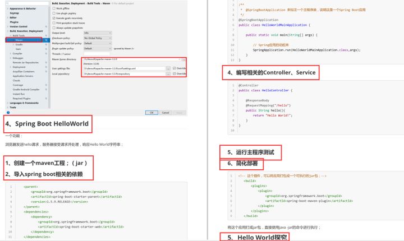
Task: Open Arquillian Containers settings
Action: point(24,72)
